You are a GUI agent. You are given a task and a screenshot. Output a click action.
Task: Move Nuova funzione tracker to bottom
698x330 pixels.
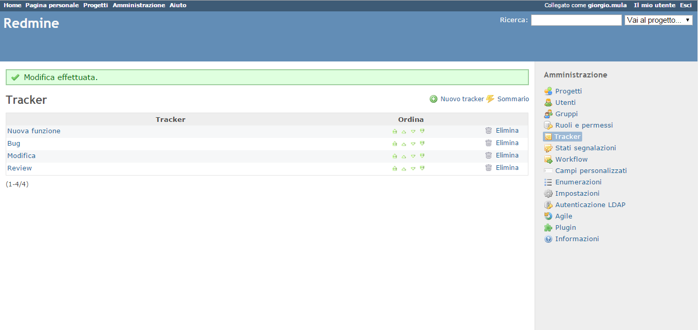tap(422, 131)
